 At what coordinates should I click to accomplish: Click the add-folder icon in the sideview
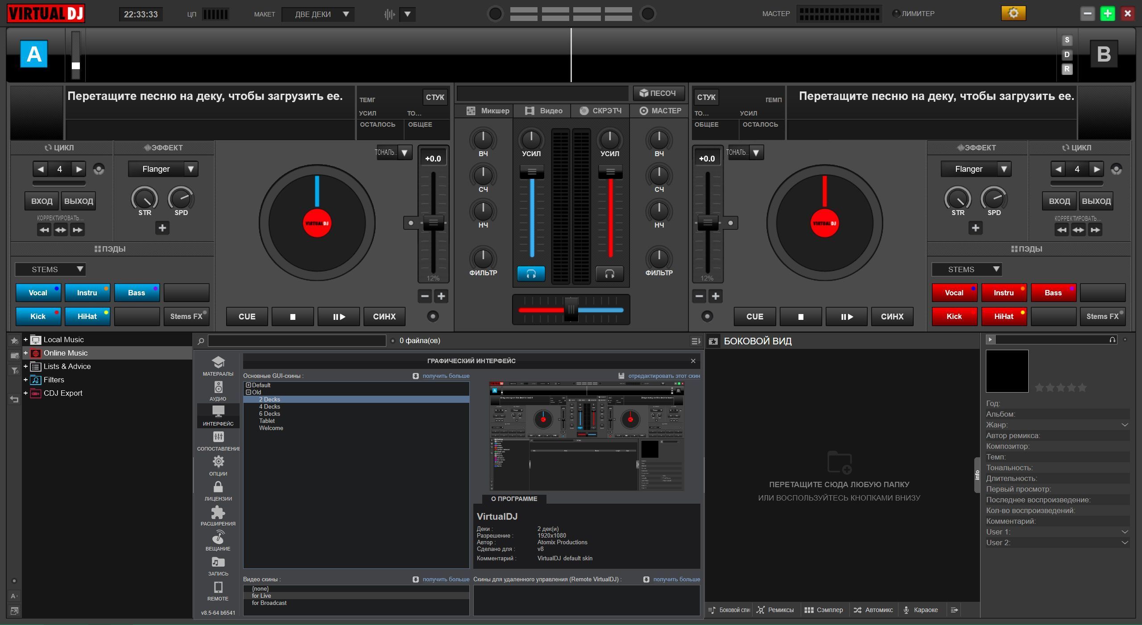[x=839, y=462]
